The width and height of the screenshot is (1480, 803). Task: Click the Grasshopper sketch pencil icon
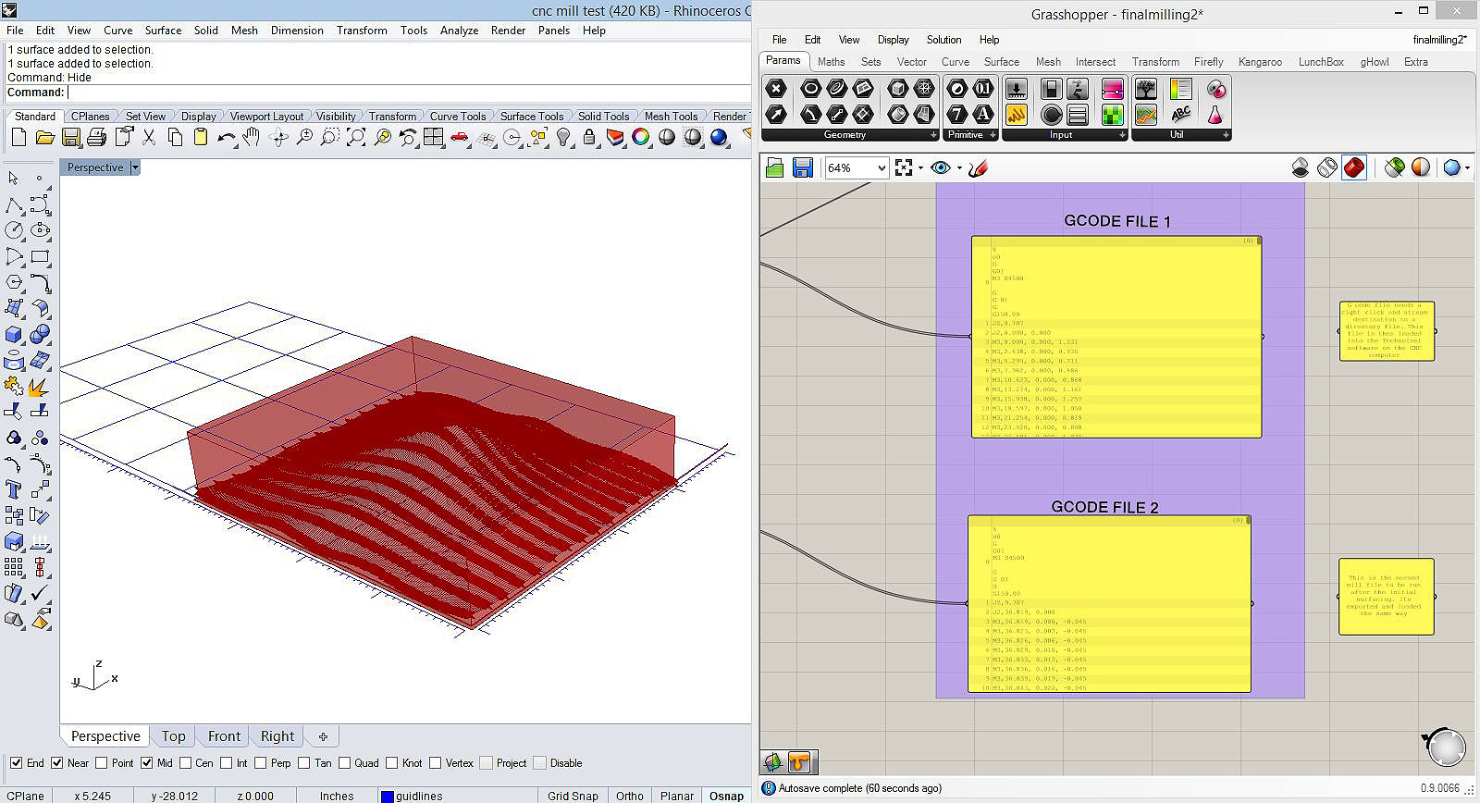tap(979, 167)
